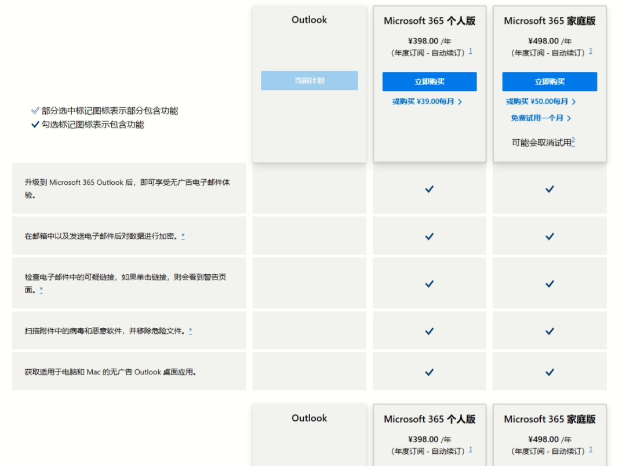Screen dimensions: 626x466
Task: Select the Microsoft 365 个人版 column header
Action: pos(429,20)
